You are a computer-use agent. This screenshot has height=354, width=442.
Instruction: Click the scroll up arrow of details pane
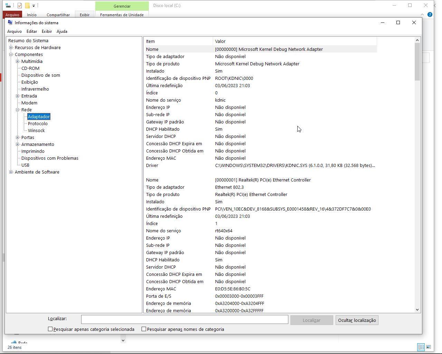click(x=417, y=40)
